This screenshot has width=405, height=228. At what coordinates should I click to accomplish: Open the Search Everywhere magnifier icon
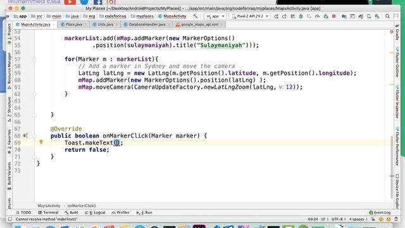(x=387, y=16)
